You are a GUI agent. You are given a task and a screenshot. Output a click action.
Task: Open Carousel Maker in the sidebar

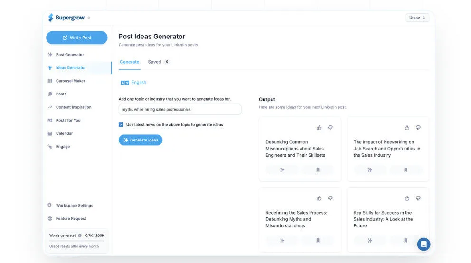(70, 81)
